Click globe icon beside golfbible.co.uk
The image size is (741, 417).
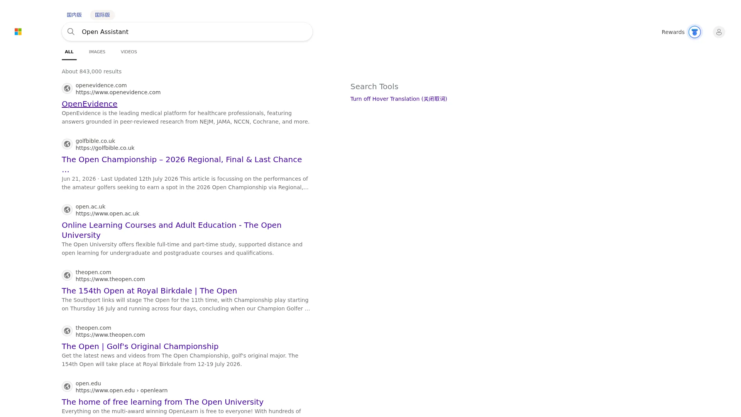67,144
